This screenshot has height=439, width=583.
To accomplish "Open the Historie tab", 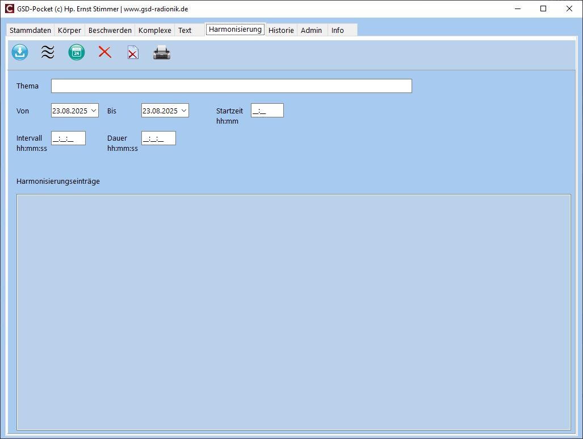I will pos(281,30).
